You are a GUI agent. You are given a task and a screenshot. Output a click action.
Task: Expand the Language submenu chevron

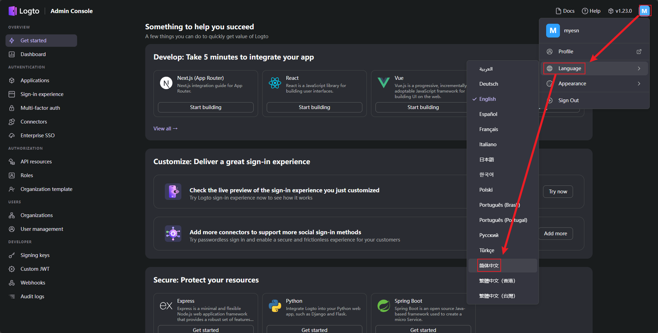point(639,68)
